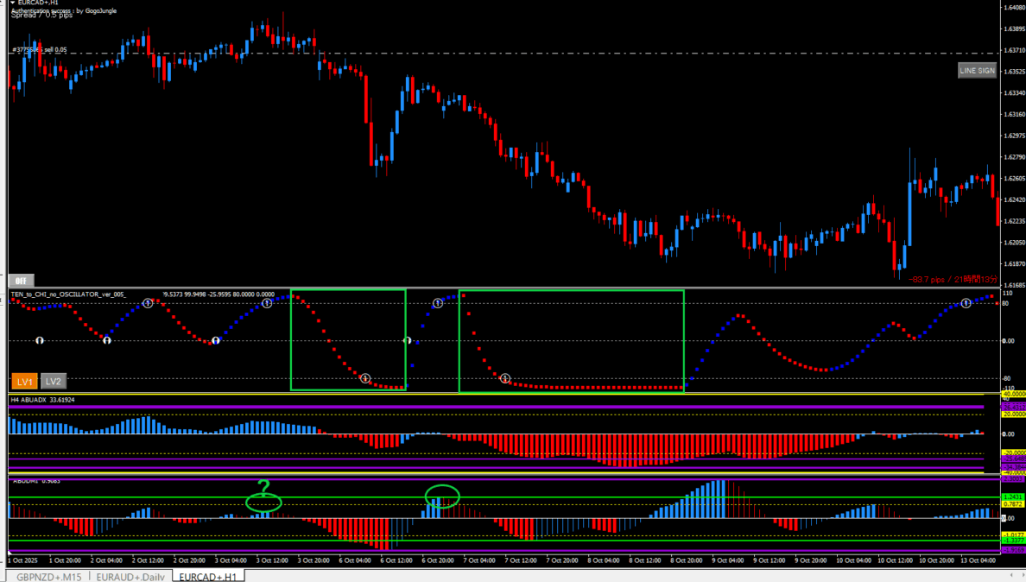
Task: Enable the orange LV1 level button
Action: click(24, 381)
